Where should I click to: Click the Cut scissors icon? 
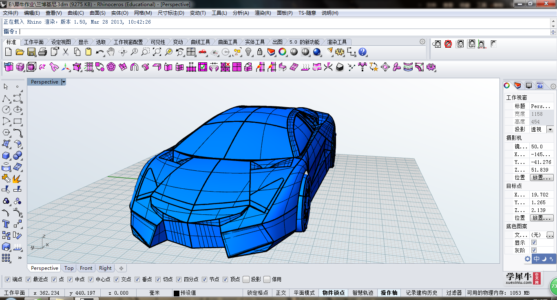(x=66, y=52)
